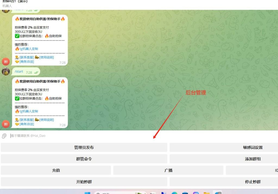The height and width of the screenshot is (194, 278).
Task: Start group hype with 开始炒群
Action: coord(84,182)
